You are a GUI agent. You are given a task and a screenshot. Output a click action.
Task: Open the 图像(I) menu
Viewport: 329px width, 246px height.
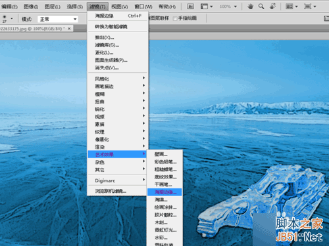point(31,7)
